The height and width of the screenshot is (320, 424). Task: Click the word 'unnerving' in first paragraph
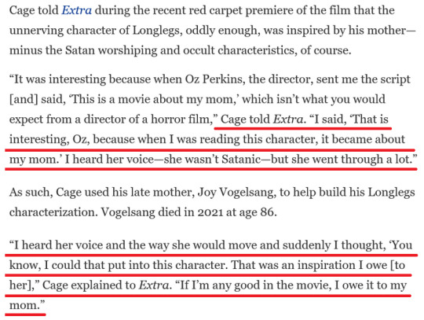pos(36,31)
